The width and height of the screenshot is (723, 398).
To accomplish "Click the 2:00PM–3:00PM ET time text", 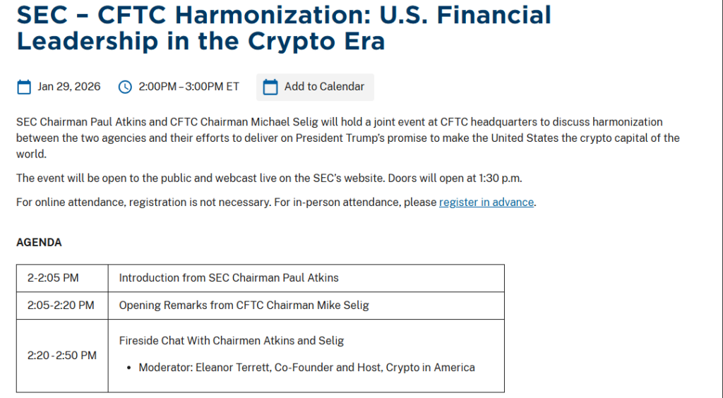I will [189, 87].
